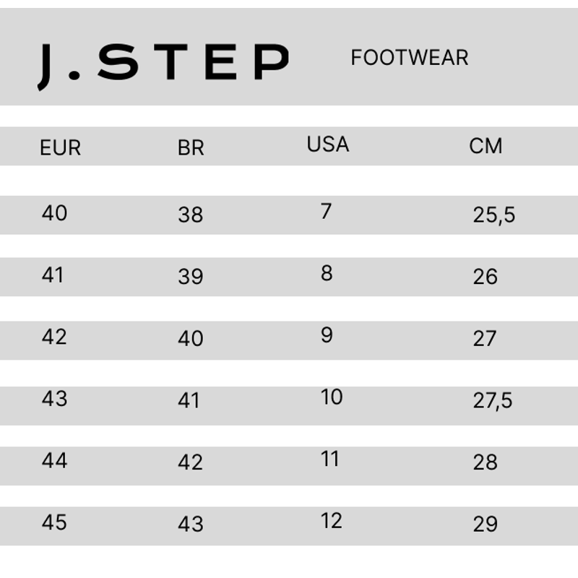
Task: Click USA size 11 cell
Action: pyautogui.click(x=329, y=459)
